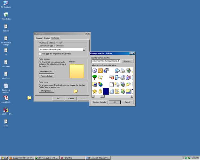This screenshot has width=200, height=160.
Task: Click the Choose Picture button
Action: point(46,72)
